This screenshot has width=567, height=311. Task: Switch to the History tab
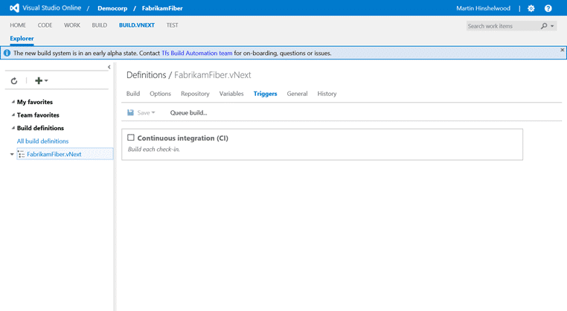pyautogui.click(x=327, y=94)
